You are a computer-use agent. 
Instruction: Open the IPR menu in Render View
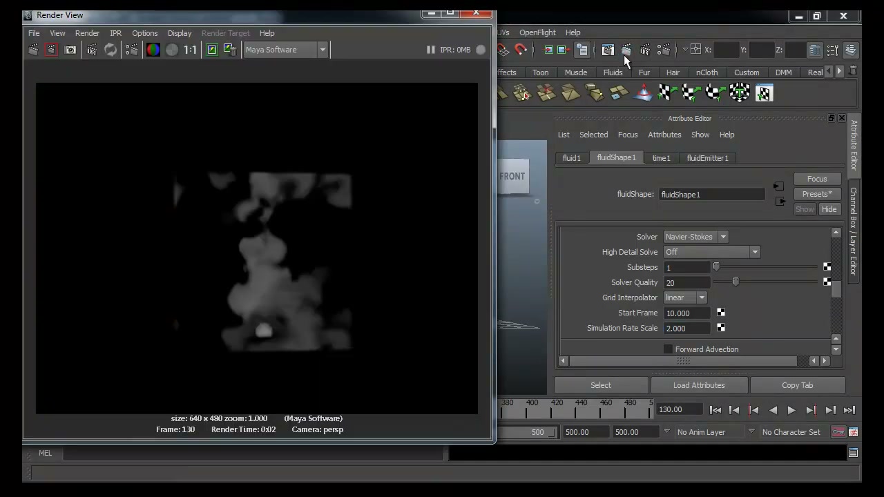pyautogui.click(x=115, y=33)
